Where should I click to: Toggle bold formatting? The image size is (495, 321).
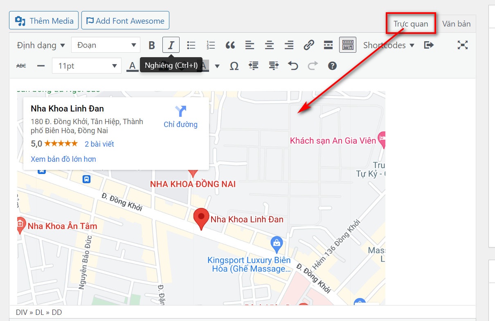tap(152, 45)
